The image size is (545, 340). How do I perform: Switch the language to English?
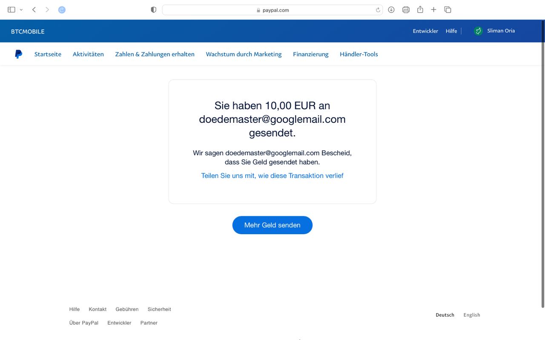coord(471,315)
